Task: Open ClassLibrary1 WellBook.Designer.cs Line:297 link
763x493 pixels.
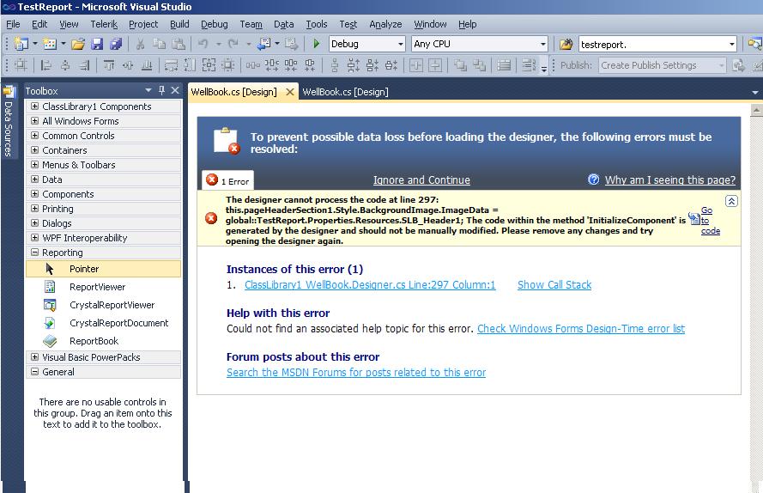Action: click(x=370, y=285)
